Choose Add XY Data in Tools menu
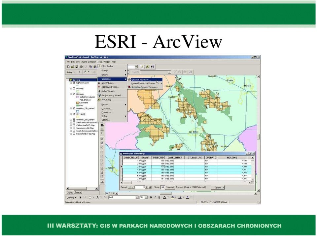Image resolution: width=317 pixels, height=236 pixels. point(112,83)
